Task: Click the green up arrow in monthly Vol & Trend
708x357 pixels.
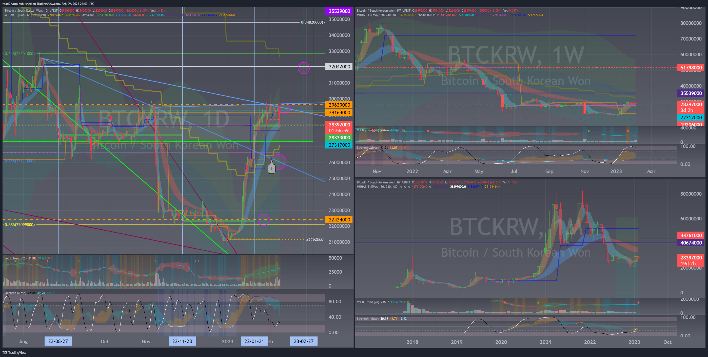Action: (x=538, y=303)
